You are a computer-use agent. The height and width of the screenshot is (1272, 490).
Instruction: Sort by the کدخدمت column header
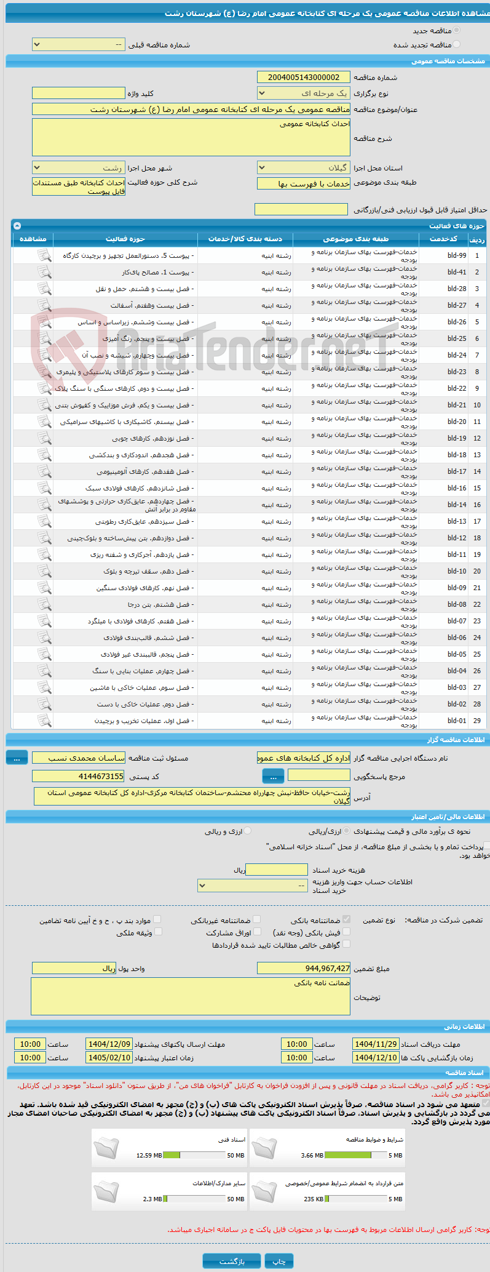click(x=443, y=239)
